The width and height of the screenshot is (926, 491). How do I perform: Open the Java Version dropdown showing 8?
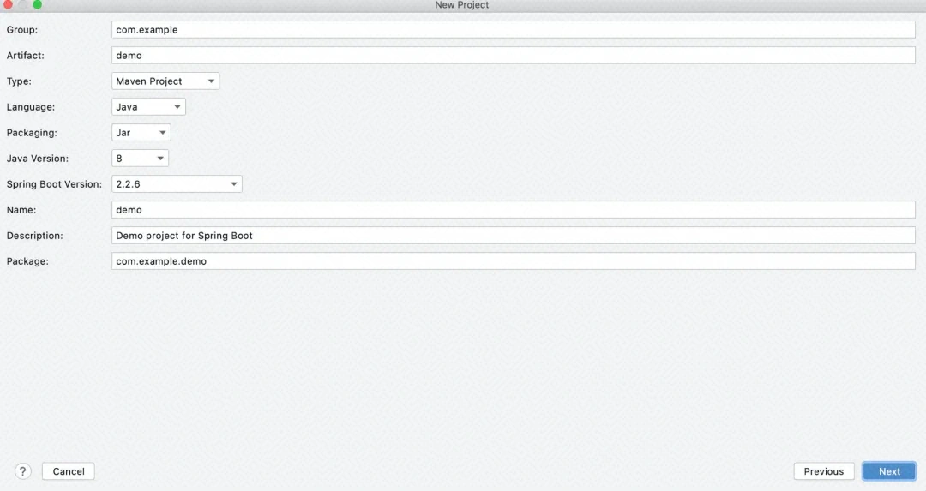tap(140, 159)
